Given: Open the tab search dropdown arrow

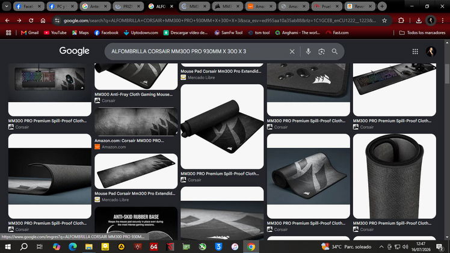Looking at the screenshot, I should 6,6.
